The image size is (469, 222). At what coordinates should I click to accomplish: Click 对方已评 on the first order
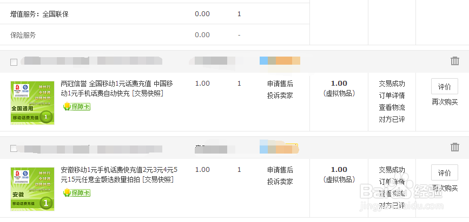pos(392,119)
